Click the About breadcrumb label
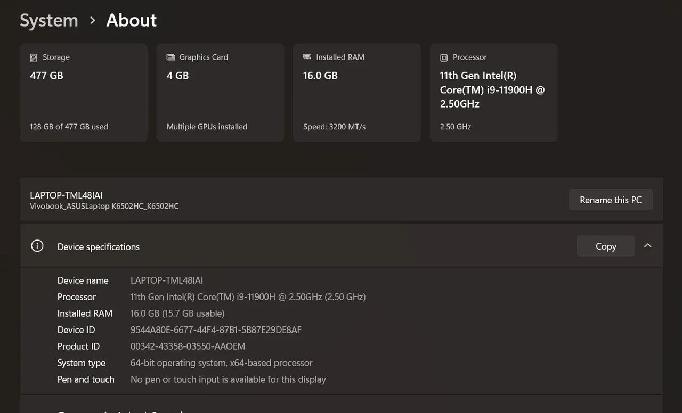The image size is (682, 413). pyautogui.click(x=131, y=20)
